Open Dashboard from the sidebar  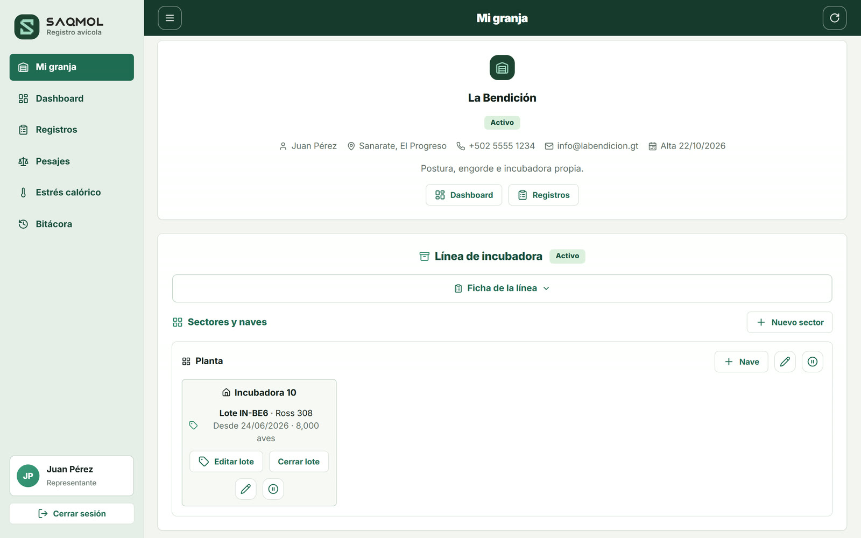point(72,98)
